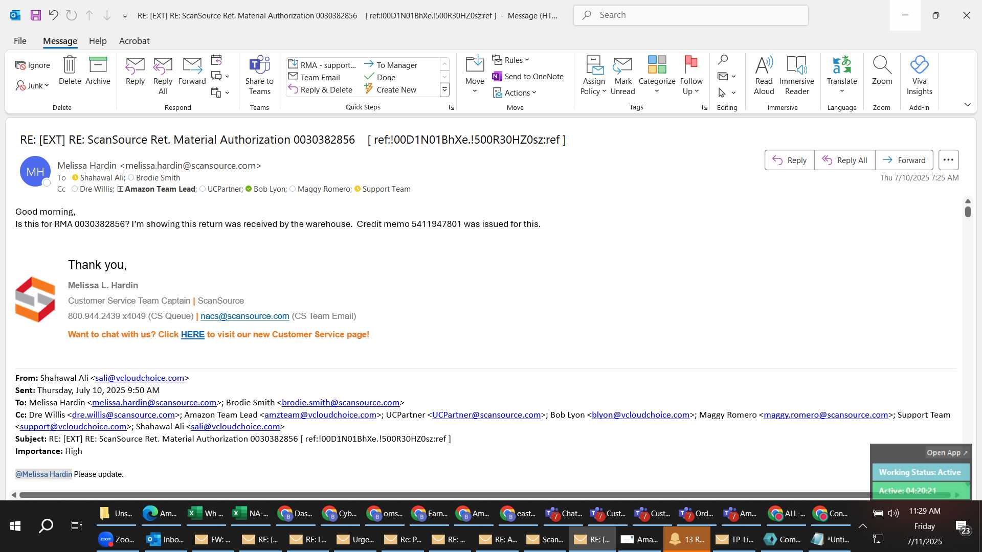Open the Junk dropdown menu
The image size is (982, 552).
point(33,85)
